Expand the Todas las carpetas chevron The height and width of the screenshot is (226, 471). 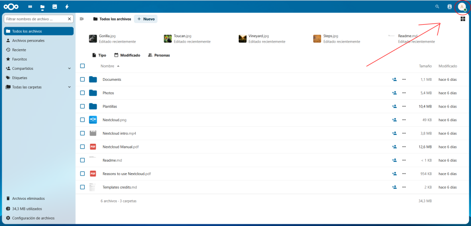tap(69, 87)
